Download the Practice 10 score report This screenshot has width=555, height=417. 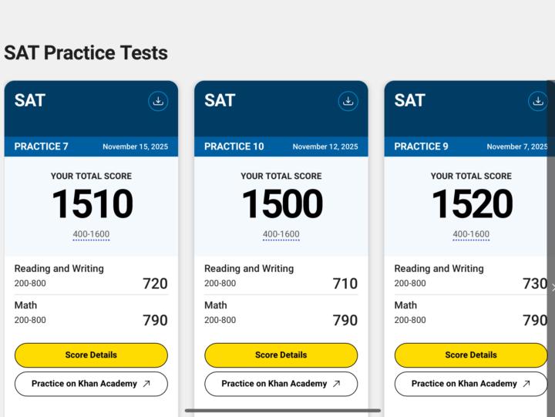[348, 101]
